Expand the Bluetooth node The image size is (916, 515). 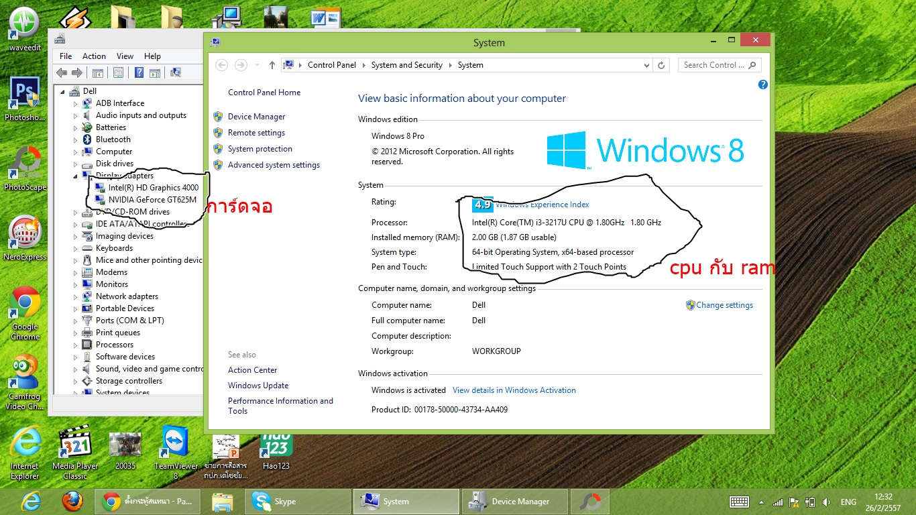point(76,139)
